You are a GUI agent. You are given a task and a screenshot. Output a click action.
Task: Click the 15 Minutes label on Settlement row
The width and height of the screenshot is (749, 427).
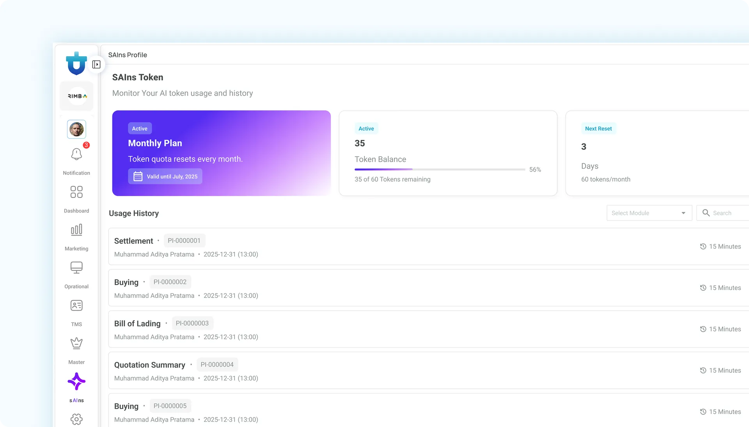coord(725,246)
